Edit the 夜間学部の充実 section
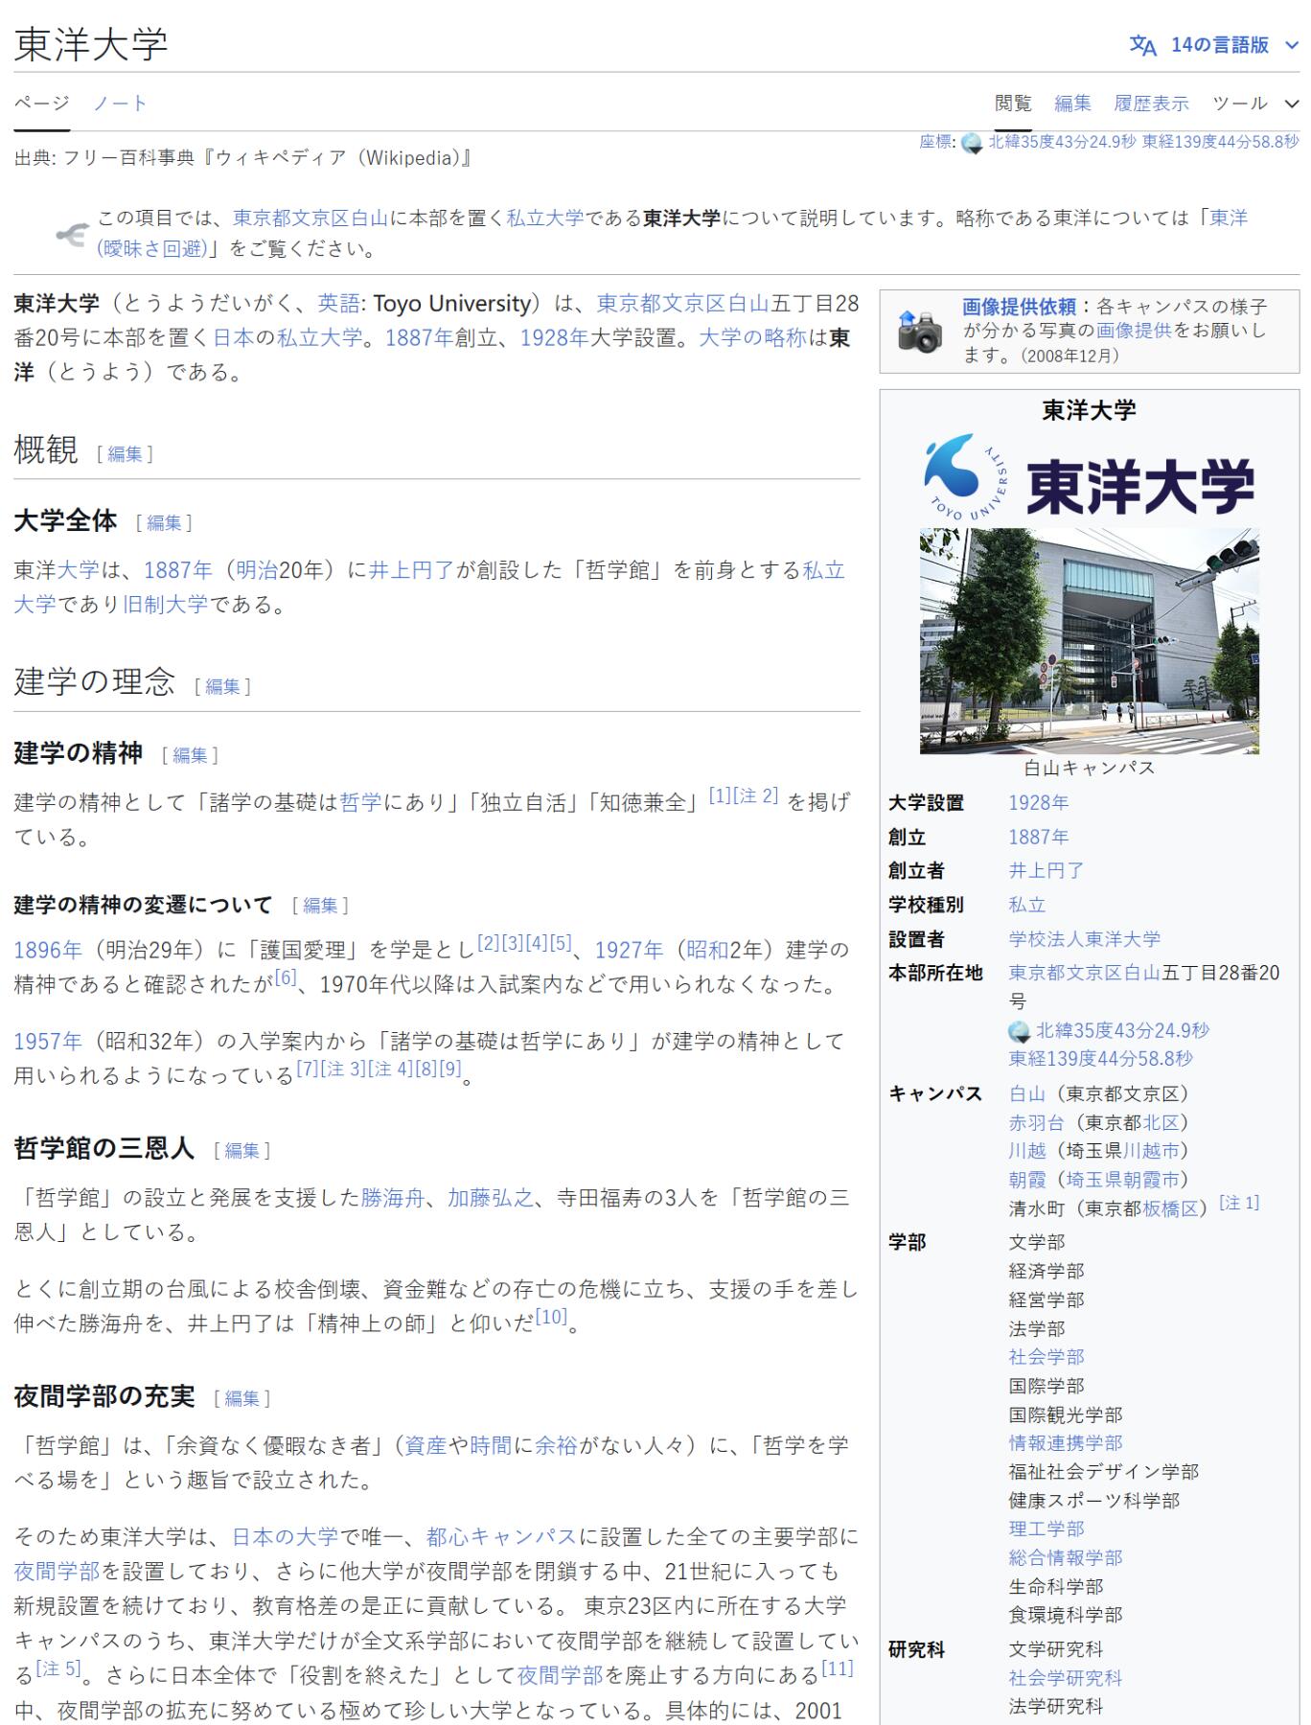This screenshot has width=1311, height=1725. coord(242,1399)
